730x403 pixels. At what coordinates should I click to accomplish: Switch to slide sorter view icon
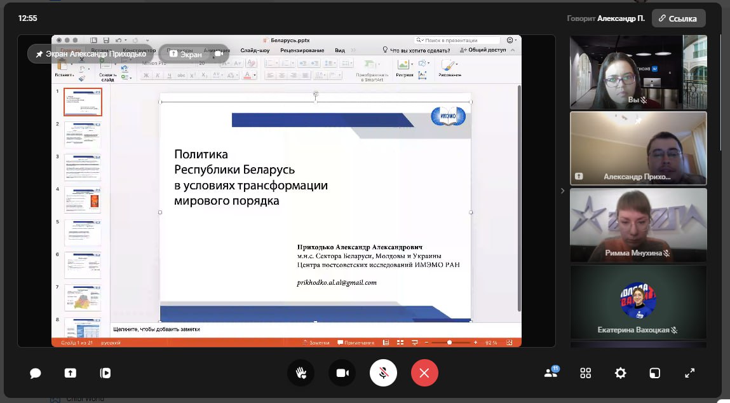pos(400,343)
